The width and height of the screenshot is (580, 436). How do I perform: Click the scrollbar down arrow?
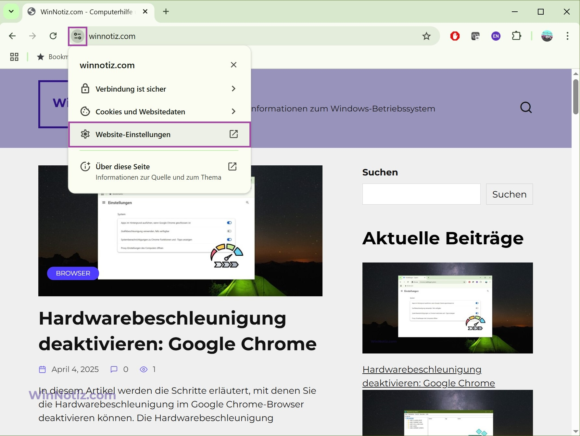pos(576,431)
